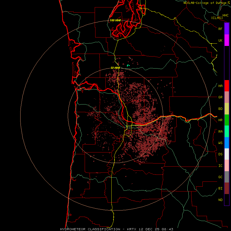Viewport: 231px width, 231px height.
Task: Click the small cyan echo near 50 NMI label
Action: tap(128, 65)
